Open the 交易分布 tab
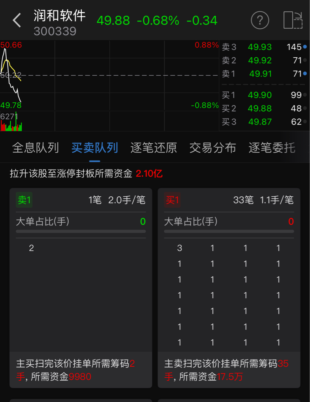Viewport: 310px width, 402px height. click(213, 148)
